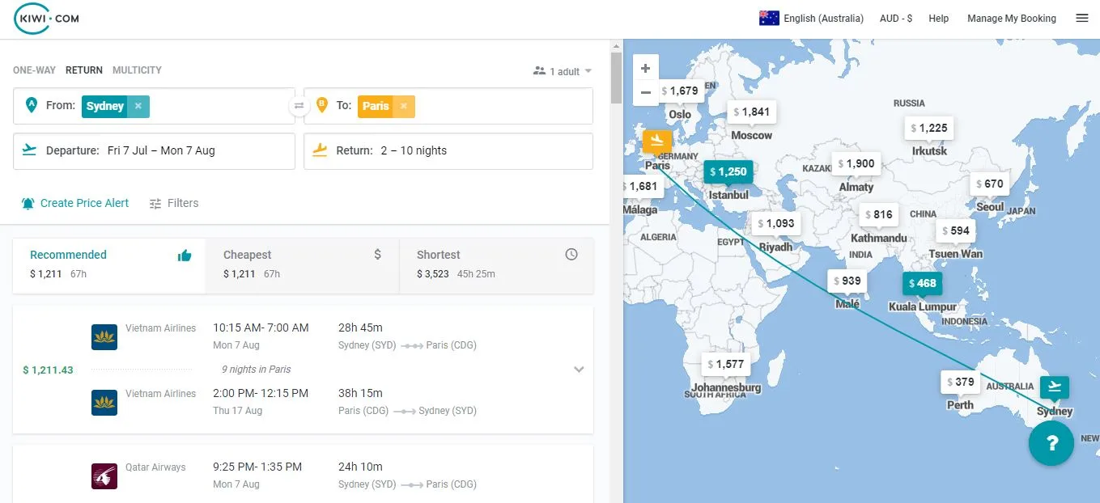This screenshot has width=1100, height=503.
Task: Open the hamburger menu icon
Action: click(1081, 18)
